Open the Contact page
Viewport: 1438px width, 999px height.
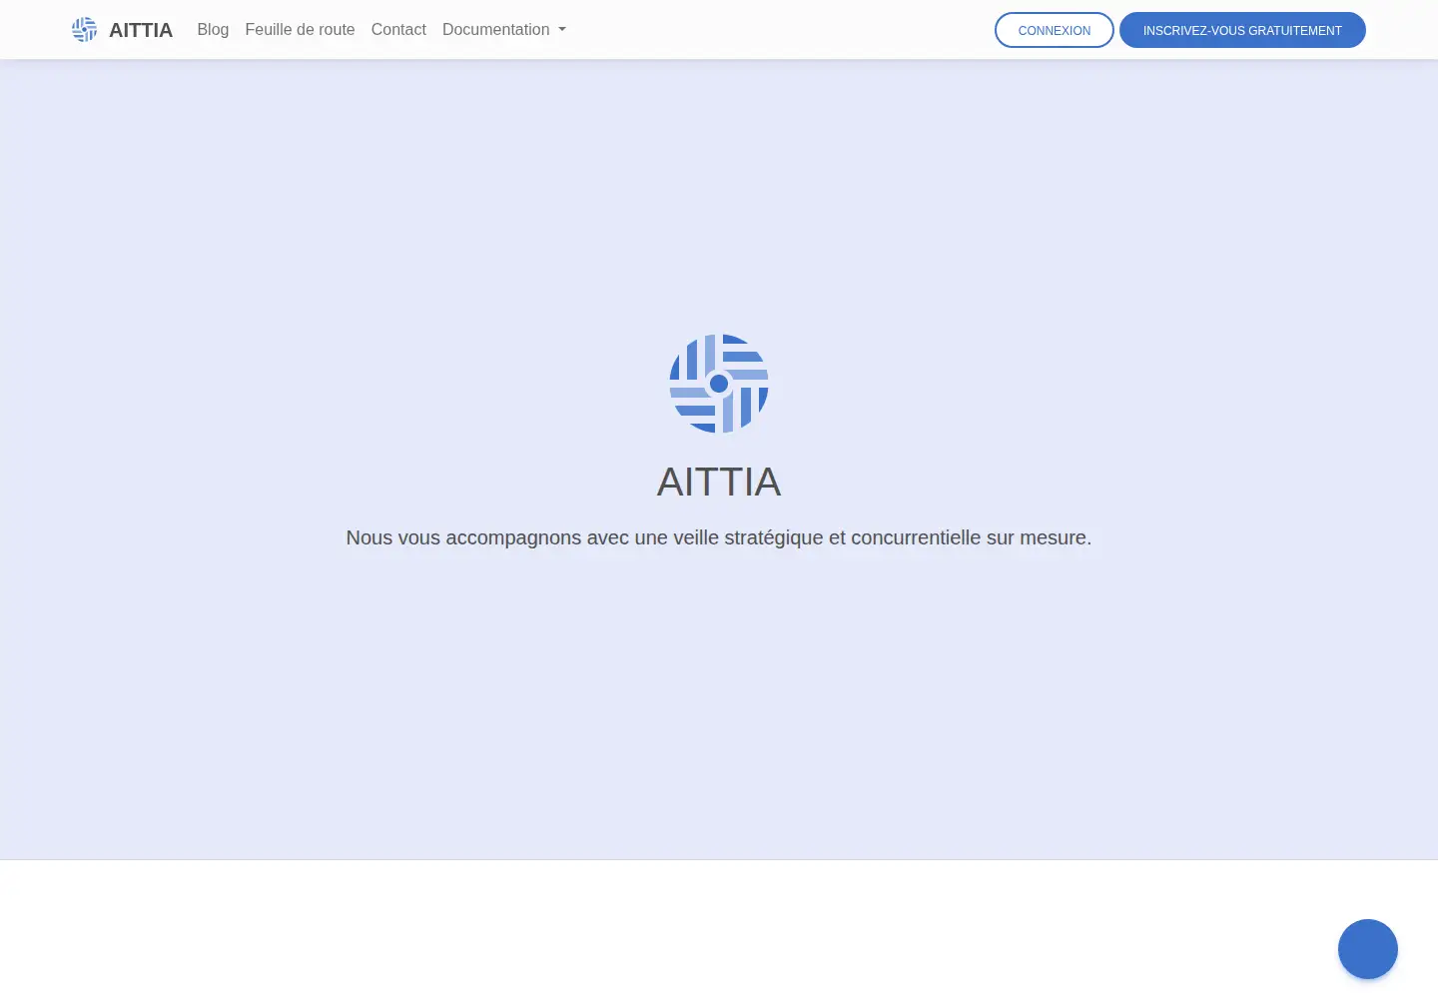pos(398,30)
